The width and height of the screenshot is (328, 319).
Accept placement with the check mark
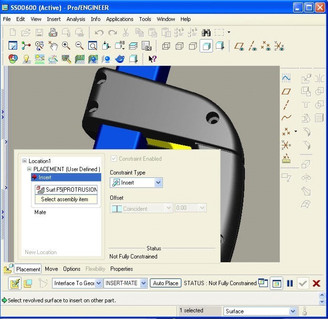pos(303,284)
